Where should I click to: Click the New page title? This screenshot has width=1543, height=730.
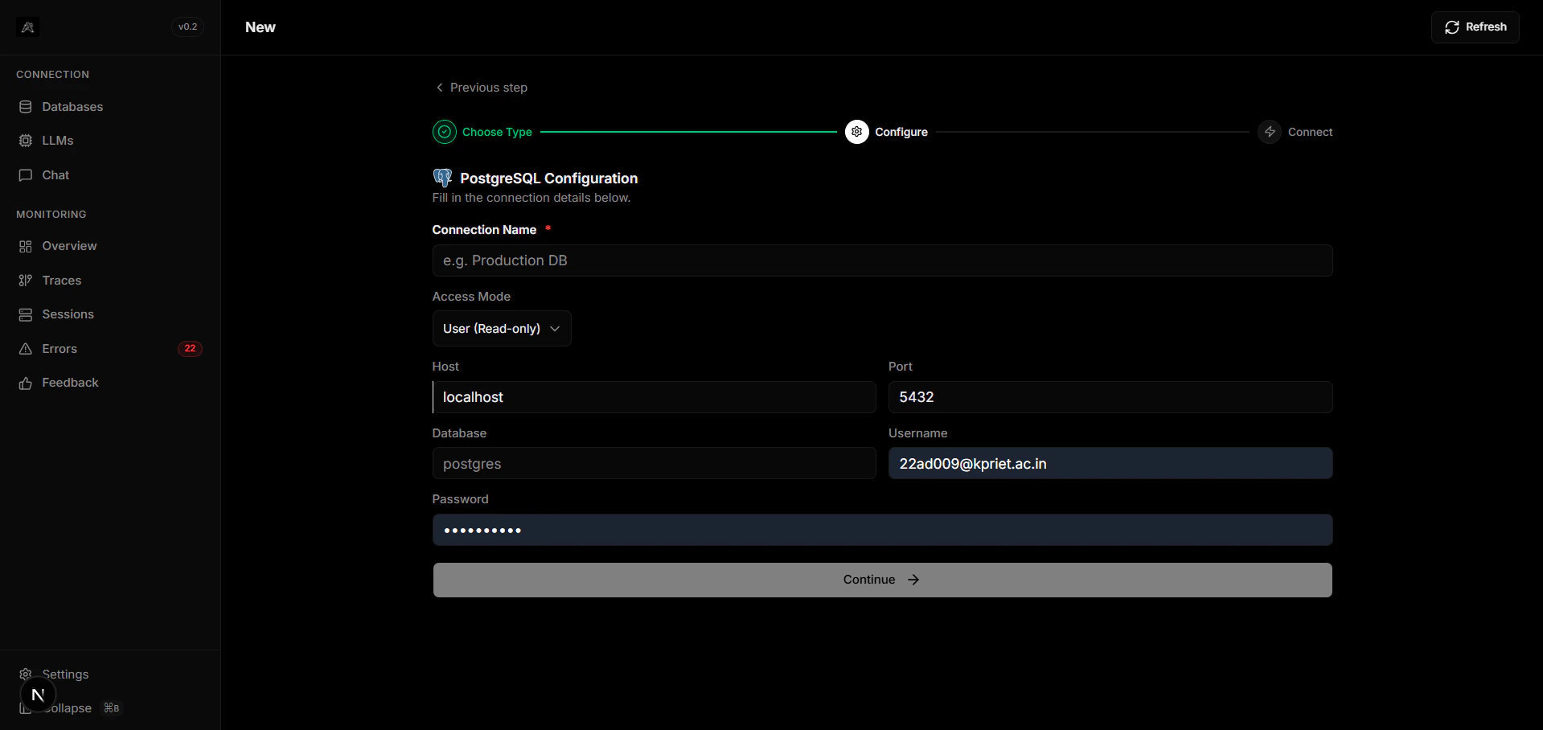(261, 27)
